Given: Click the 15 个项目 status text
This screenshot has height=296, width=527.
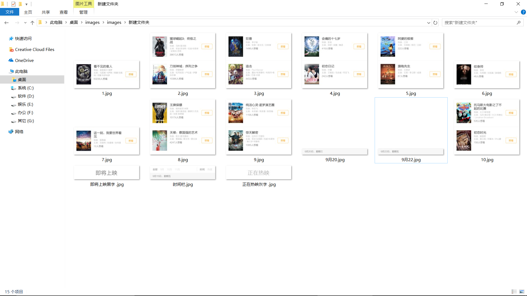Looking at the screenshot, I should tap(14, 292).
